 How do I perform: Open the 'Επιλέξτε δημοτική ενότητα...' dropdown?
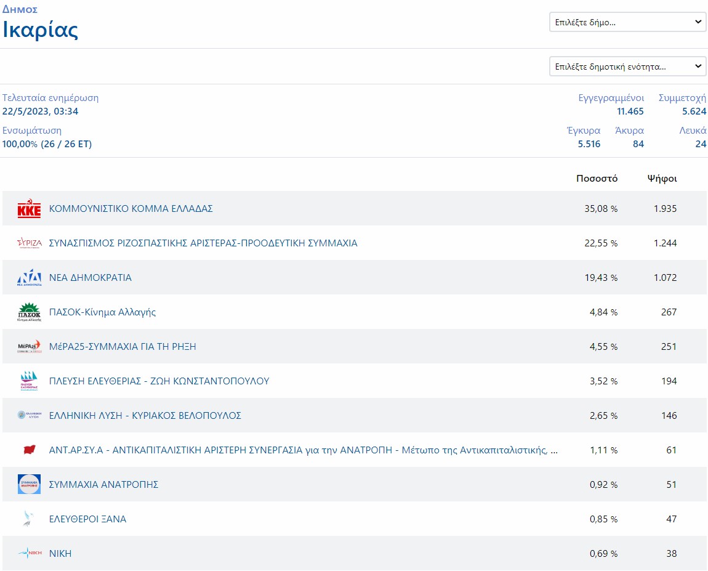[627, 67]
